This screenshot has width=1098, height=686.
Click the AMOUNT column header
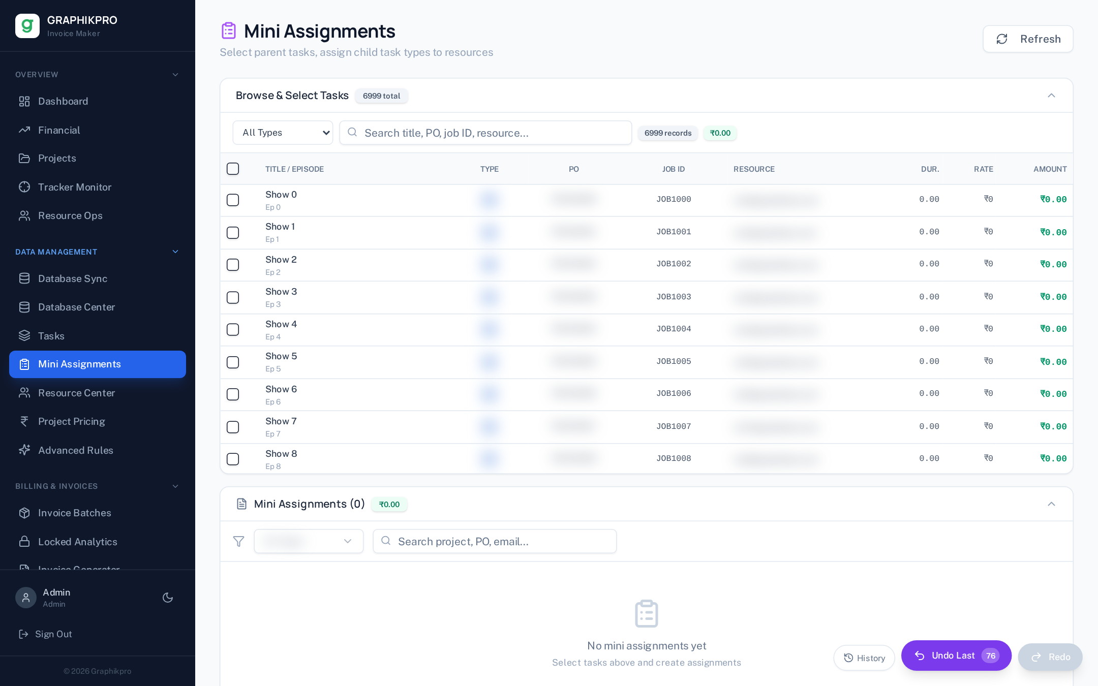click(x=1050, y=169)
